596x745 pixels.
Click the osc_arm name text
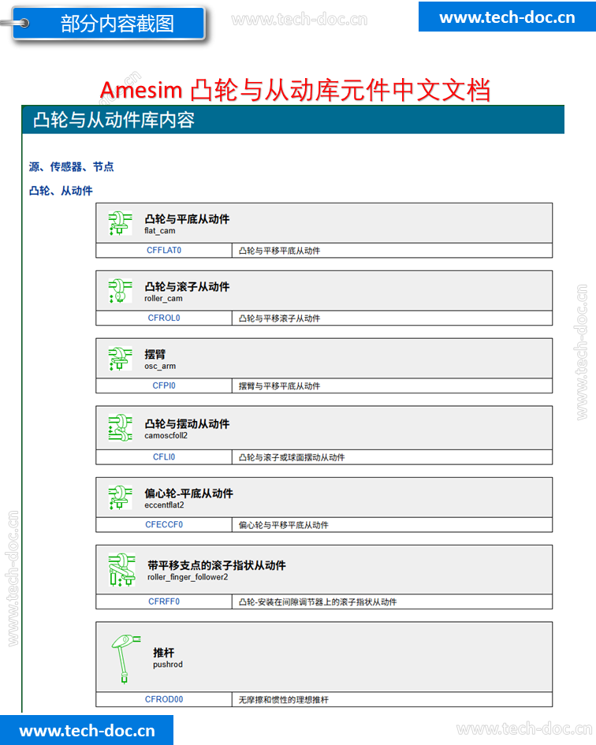(x=160, y=367)
